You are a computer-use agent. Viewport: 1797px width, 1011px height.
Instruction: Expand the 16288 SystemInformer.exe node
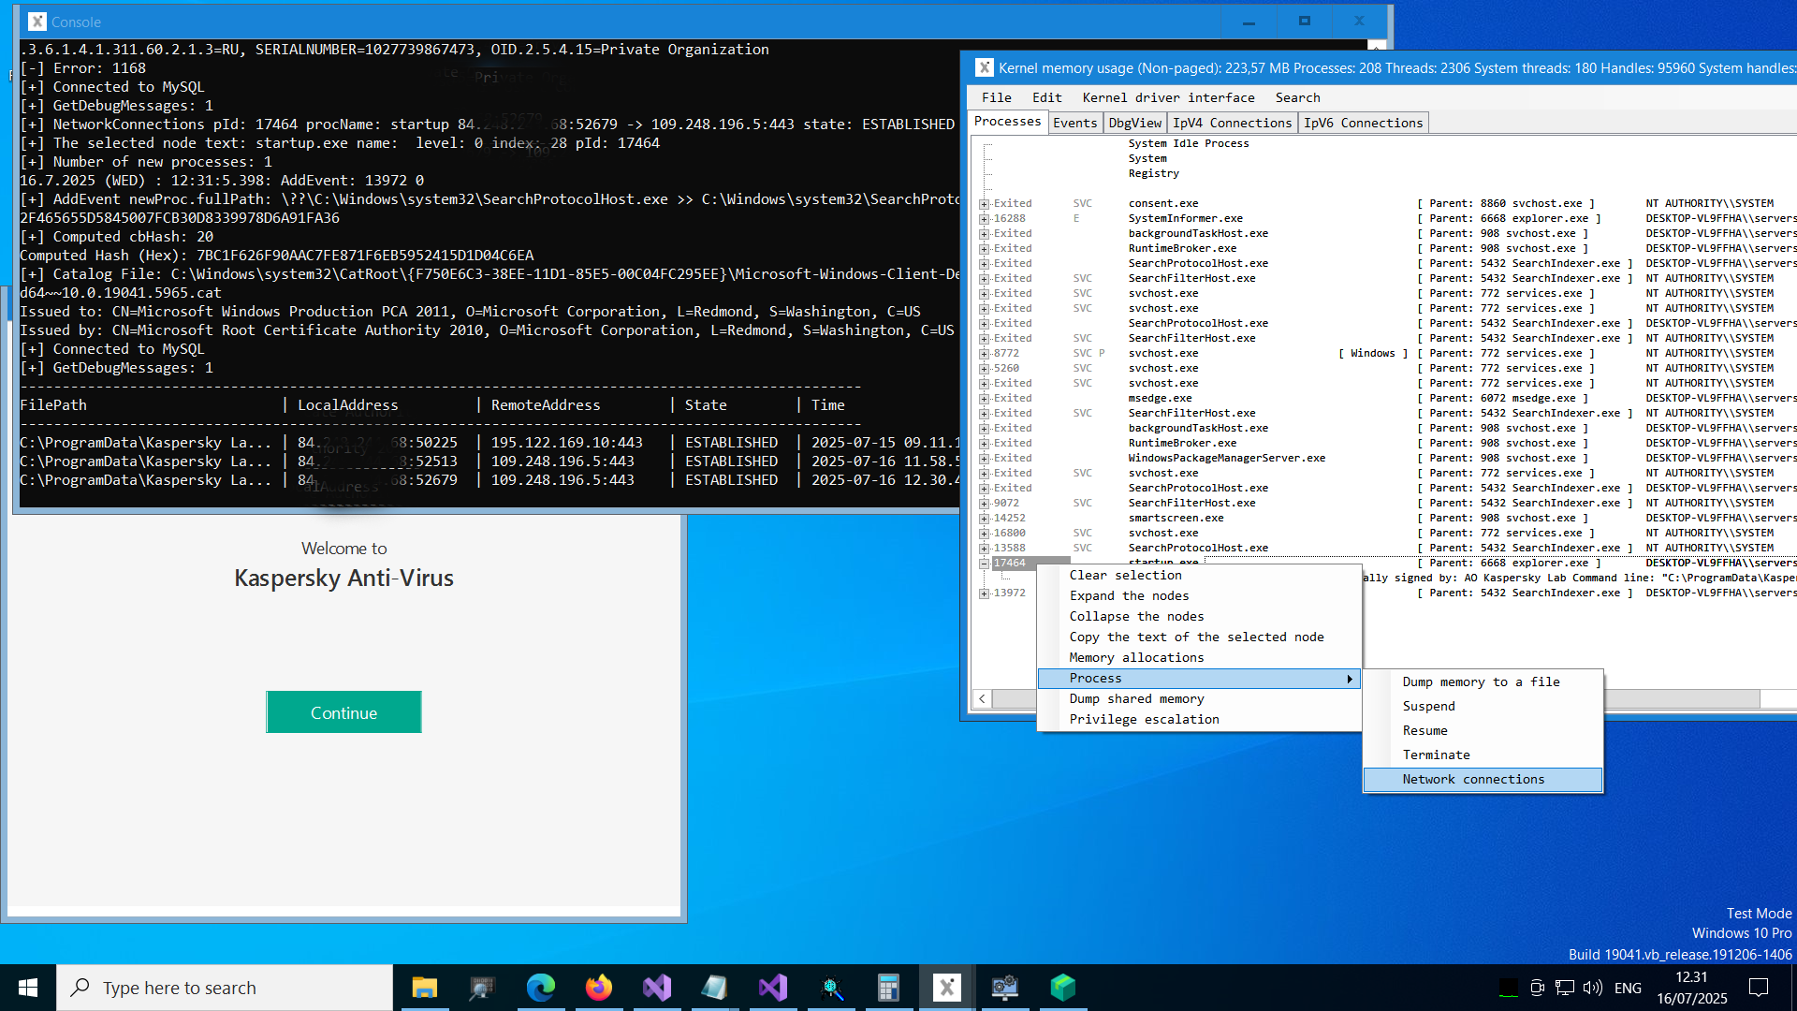tap(984, 219)
